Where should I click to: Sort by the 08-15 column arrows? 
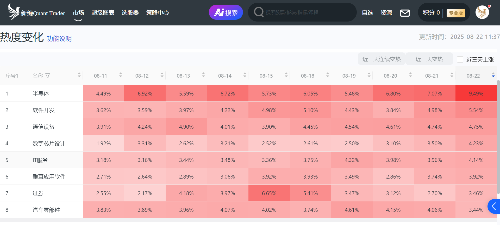coord(286,75)
